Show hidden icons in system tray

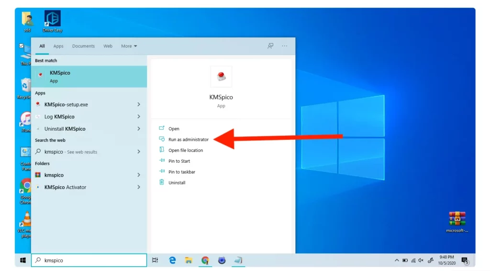click(x=397, y=260)
